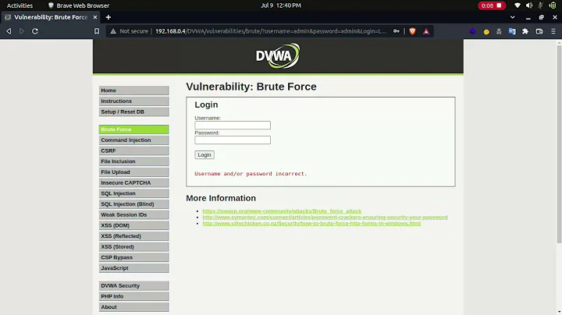
Task: Click the grey figure extension icon
Action: click(x=499, y=31)
